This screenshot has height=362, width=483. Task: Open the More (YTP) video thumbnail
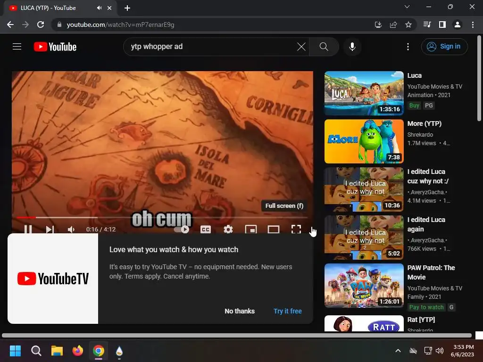point(364,141)
